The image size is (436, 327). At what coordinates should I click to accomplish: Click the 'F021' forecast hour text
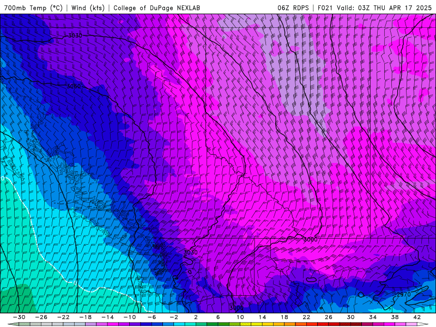click(325, 8)
